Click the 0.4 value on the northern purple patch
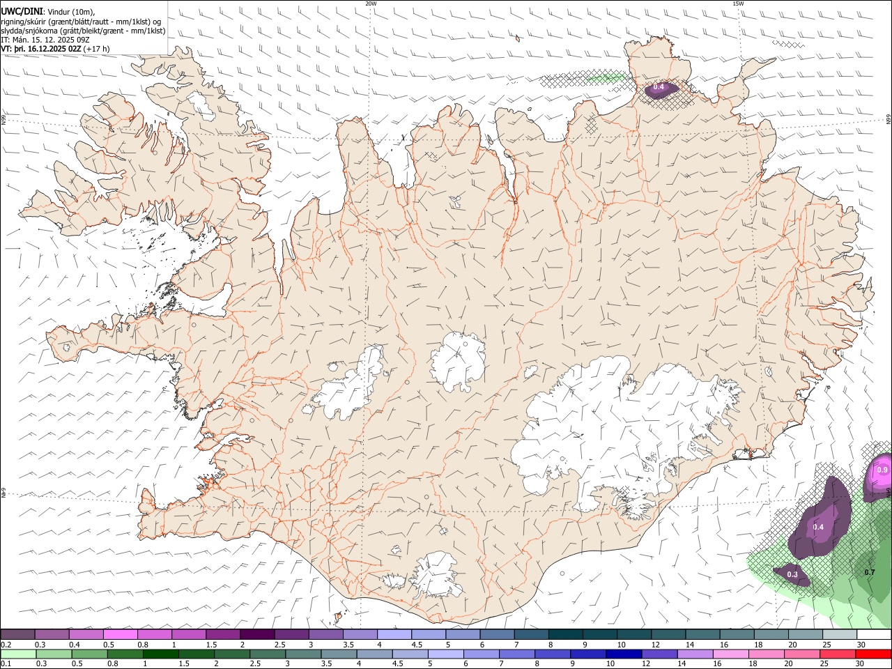The width and height of the screenshot is (892, 669). click(x=659, y=87)
